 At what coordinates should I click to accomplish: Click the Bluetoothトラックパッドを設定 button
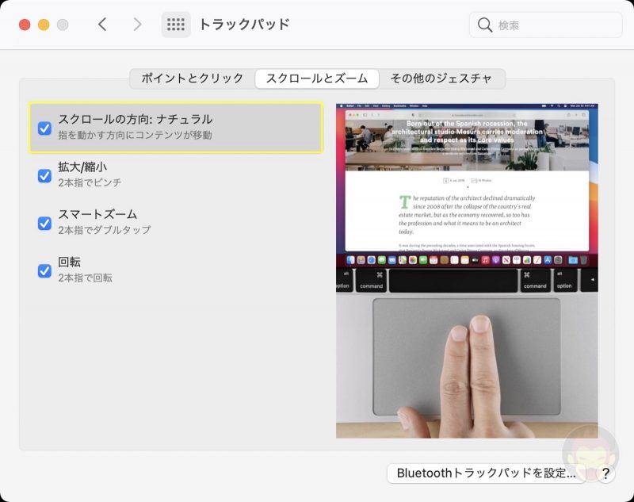click(x=487, y=473)
